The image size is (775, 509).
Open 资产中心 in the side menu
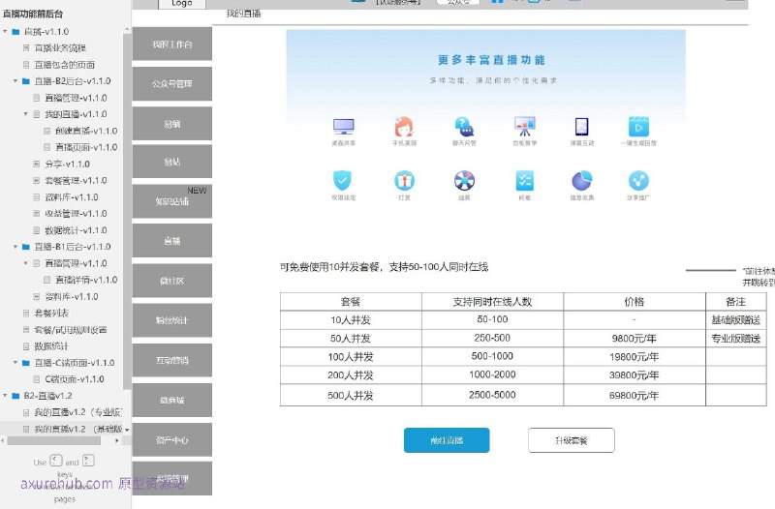coord(172,440)
